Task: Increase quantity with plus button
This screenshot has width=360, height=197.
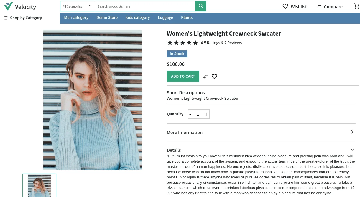Action: pos(206,114)
